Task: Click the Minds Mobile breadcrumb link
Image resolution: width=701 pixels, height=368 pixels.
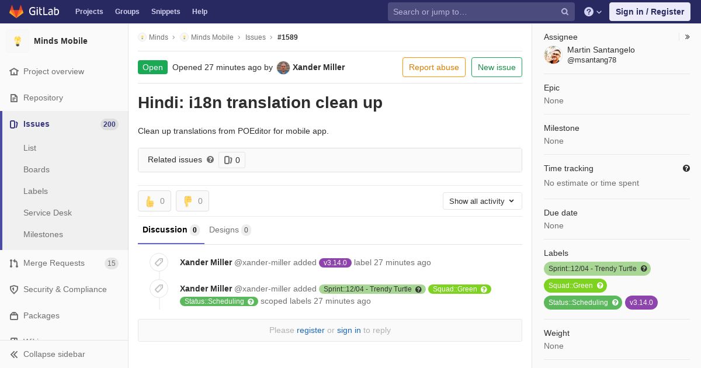Action: click(x=212, y=37)
